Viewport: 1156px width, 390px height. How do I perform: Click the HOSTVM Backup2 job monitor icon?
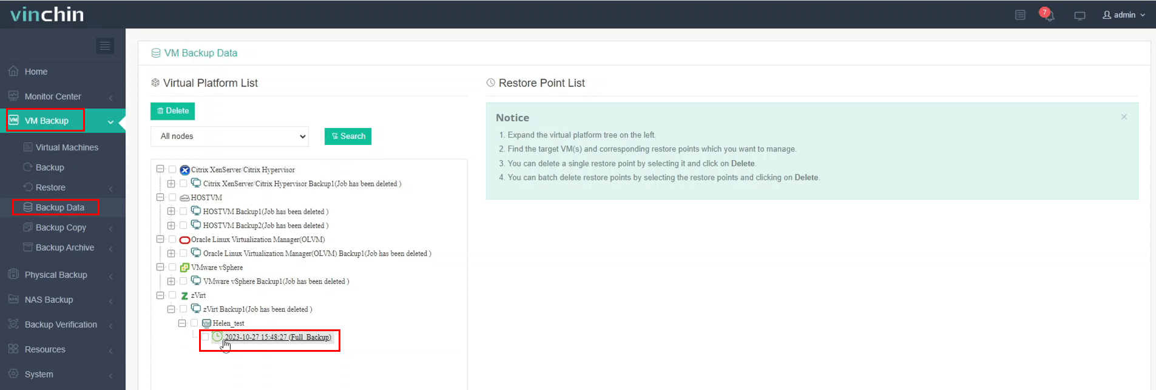(196, 225)
